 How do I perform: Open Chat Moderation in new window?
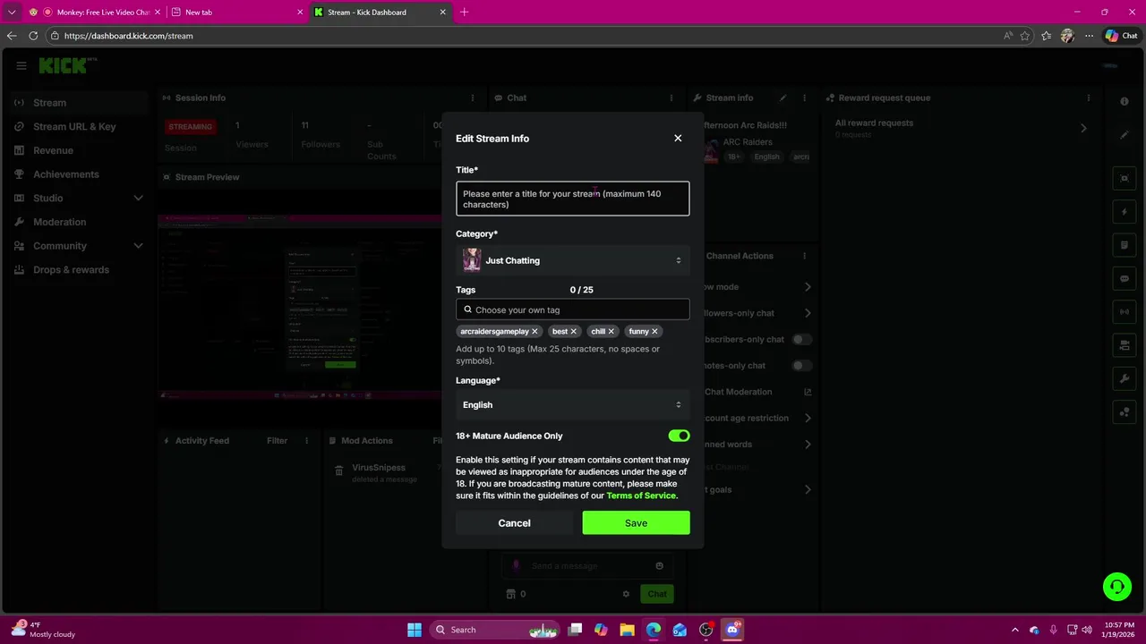pyautogui.click(x=808, y=392)
